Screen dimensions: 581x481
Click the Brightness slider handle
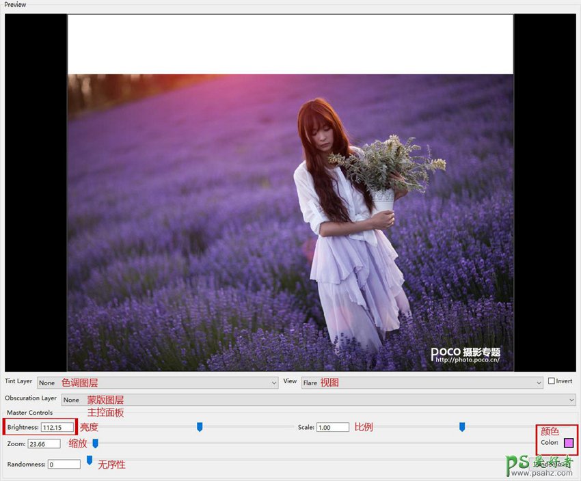[x=200, y=427]
